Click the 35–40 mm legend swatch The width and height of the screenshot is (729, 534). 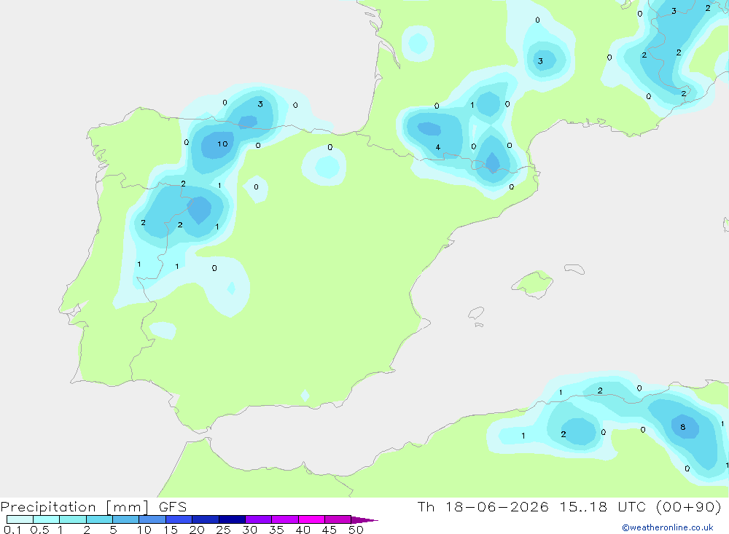285,519
